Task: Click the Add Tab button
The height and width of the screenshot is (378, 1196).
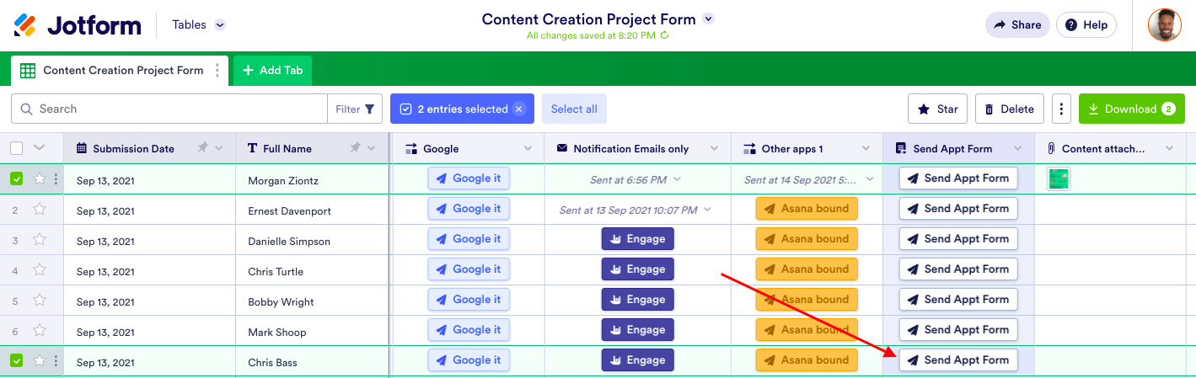Action: (272, 71)
